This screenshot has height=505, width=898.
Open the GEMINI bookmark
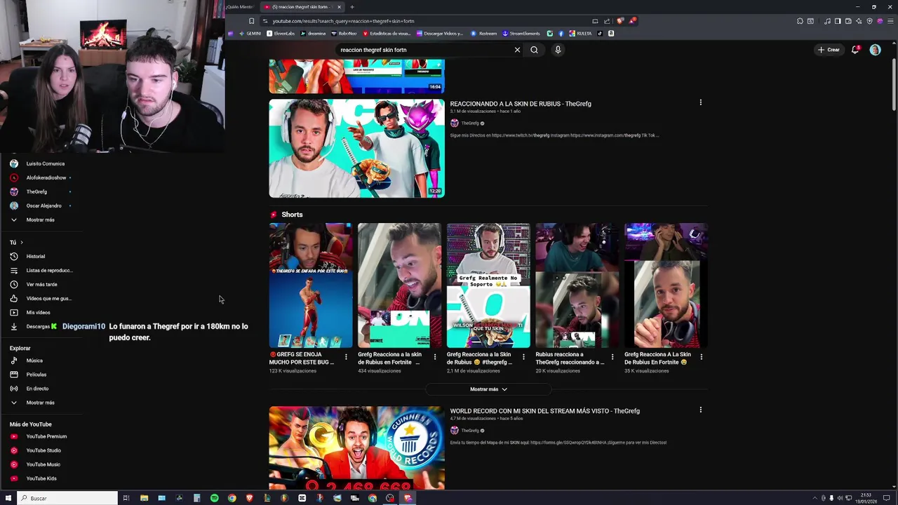pyautogui.click(x=250, y=34)
